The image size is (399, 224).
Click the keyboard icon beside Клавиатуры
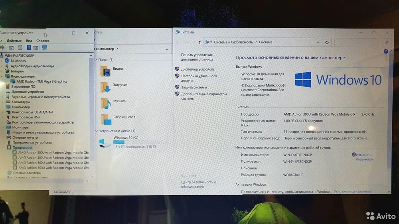coord(8,102)
